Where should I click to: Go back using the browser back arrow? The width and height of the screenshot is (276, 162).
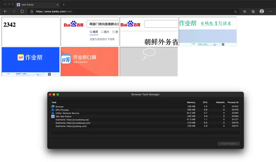[x=5, y=12]
